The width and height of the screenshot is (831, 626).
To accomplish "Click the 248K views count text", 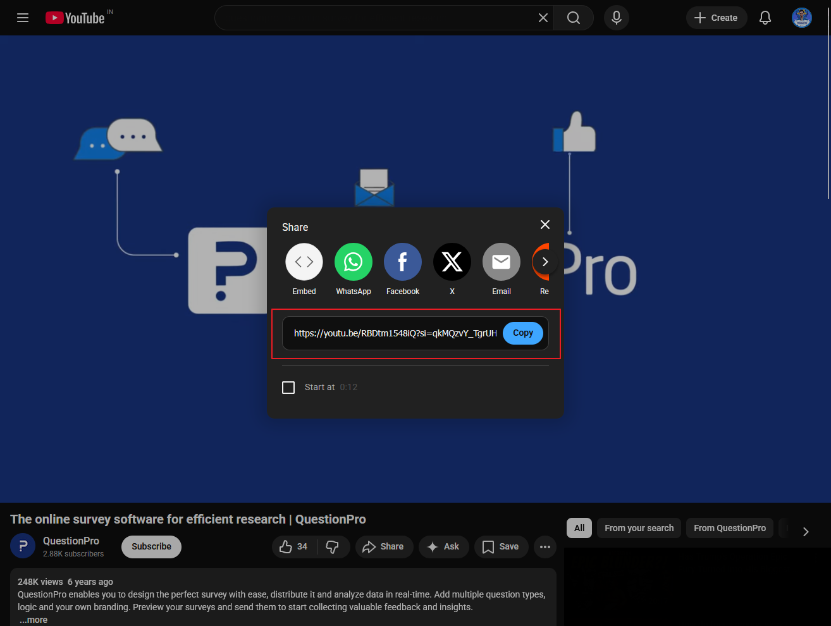I will [40, 582].
